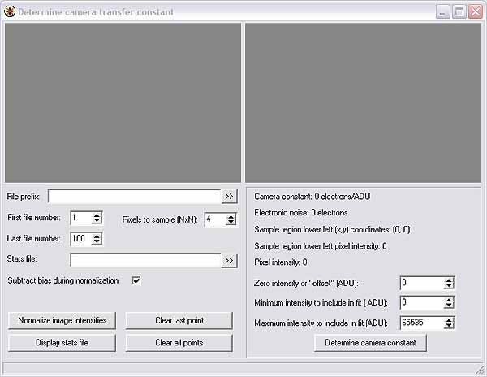
Task: Decrease Maximum intensity to include in fit
Action: pyautogui.click(x=449, y=326)
